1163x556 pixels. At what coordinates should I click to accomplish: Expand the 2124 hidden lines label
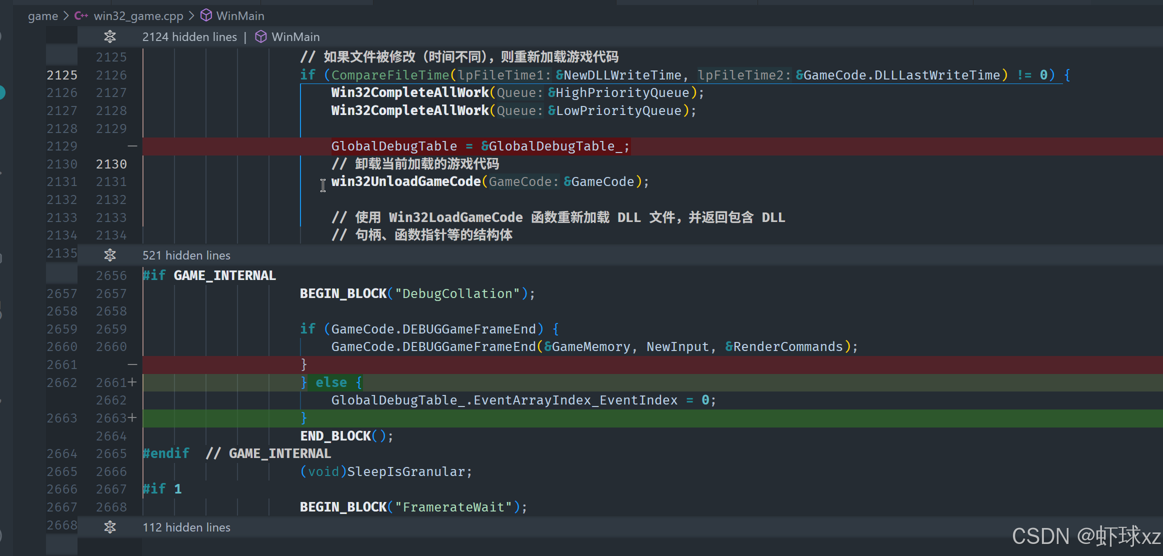(x=189, y=37)
